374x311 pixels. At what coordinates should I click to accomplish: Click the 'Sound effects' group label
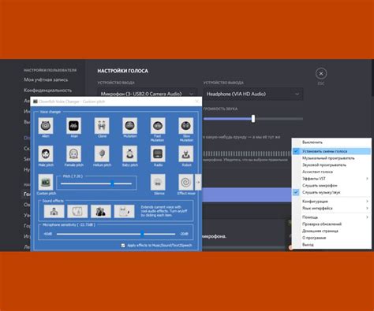(x=53, y=201)
